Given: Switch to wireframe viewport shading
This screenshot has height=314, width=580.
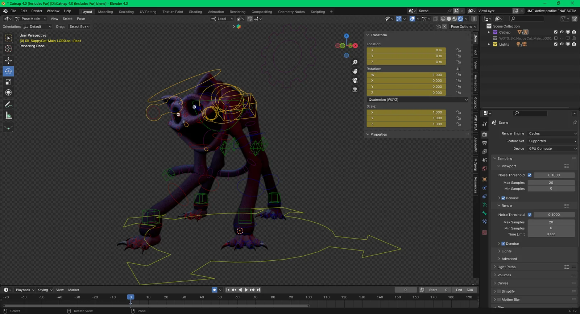Looking at the screenshot, I should click(x=443, y=19).
